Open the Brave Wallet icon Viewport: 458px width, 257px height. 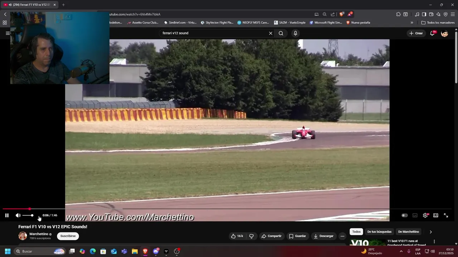(x=431, y=14)
